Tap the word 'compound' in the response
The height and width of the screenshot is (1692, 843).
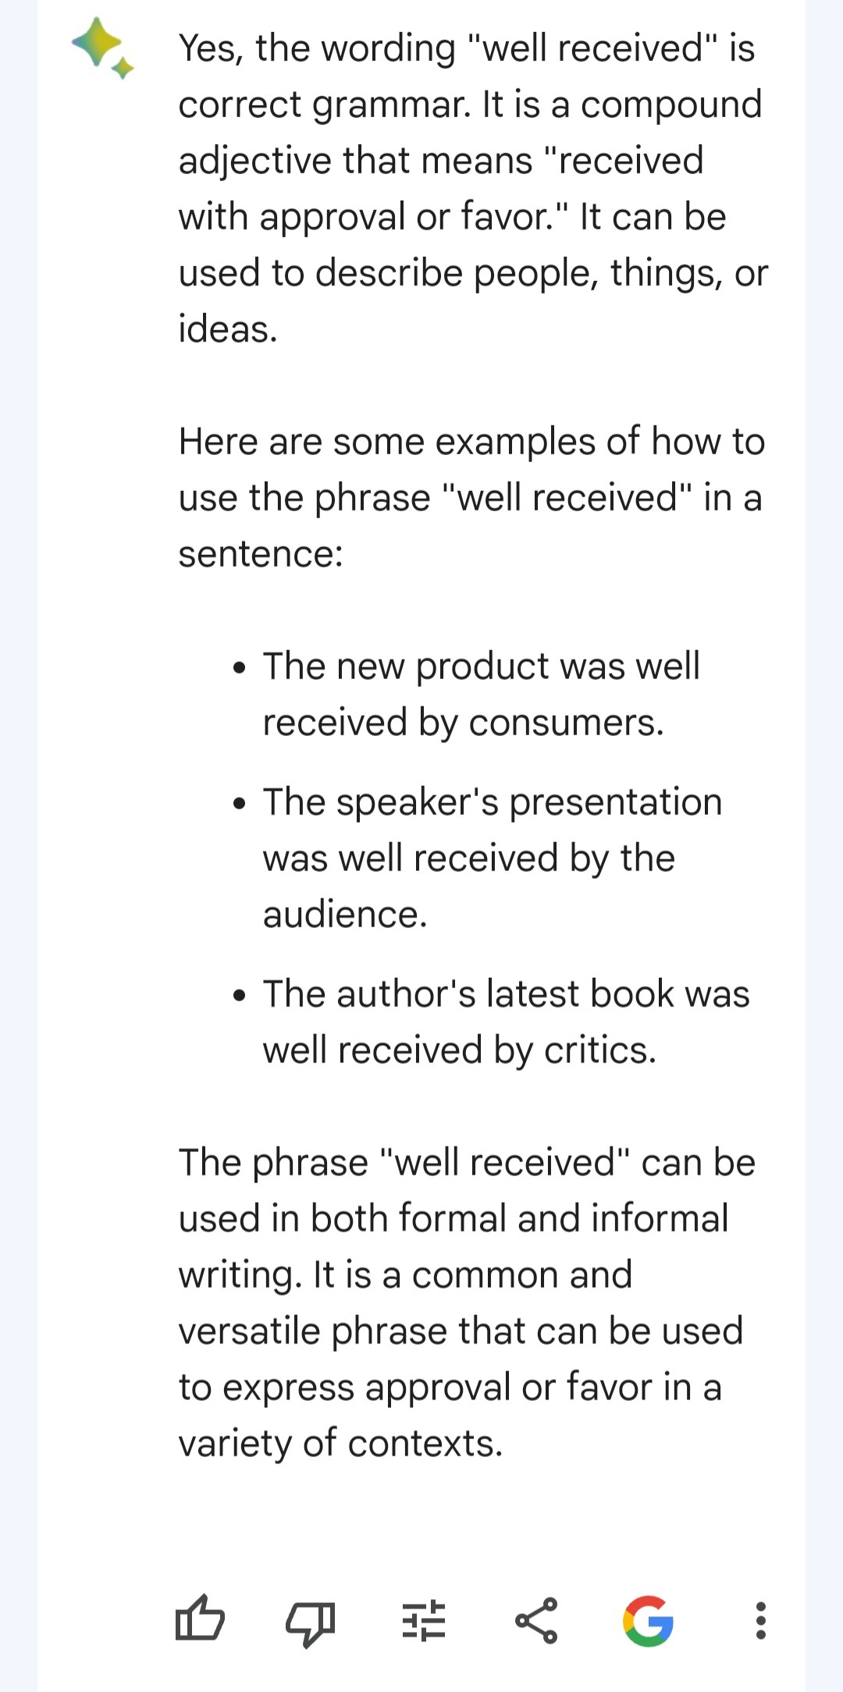click(x=671, y=105)
